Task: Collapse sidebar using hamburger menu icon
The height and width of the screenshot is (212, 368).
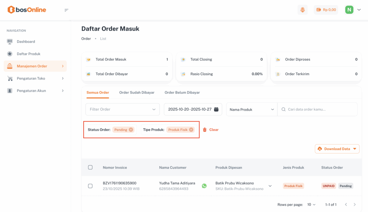Action: pyautogui.click(x=66, y=10)
